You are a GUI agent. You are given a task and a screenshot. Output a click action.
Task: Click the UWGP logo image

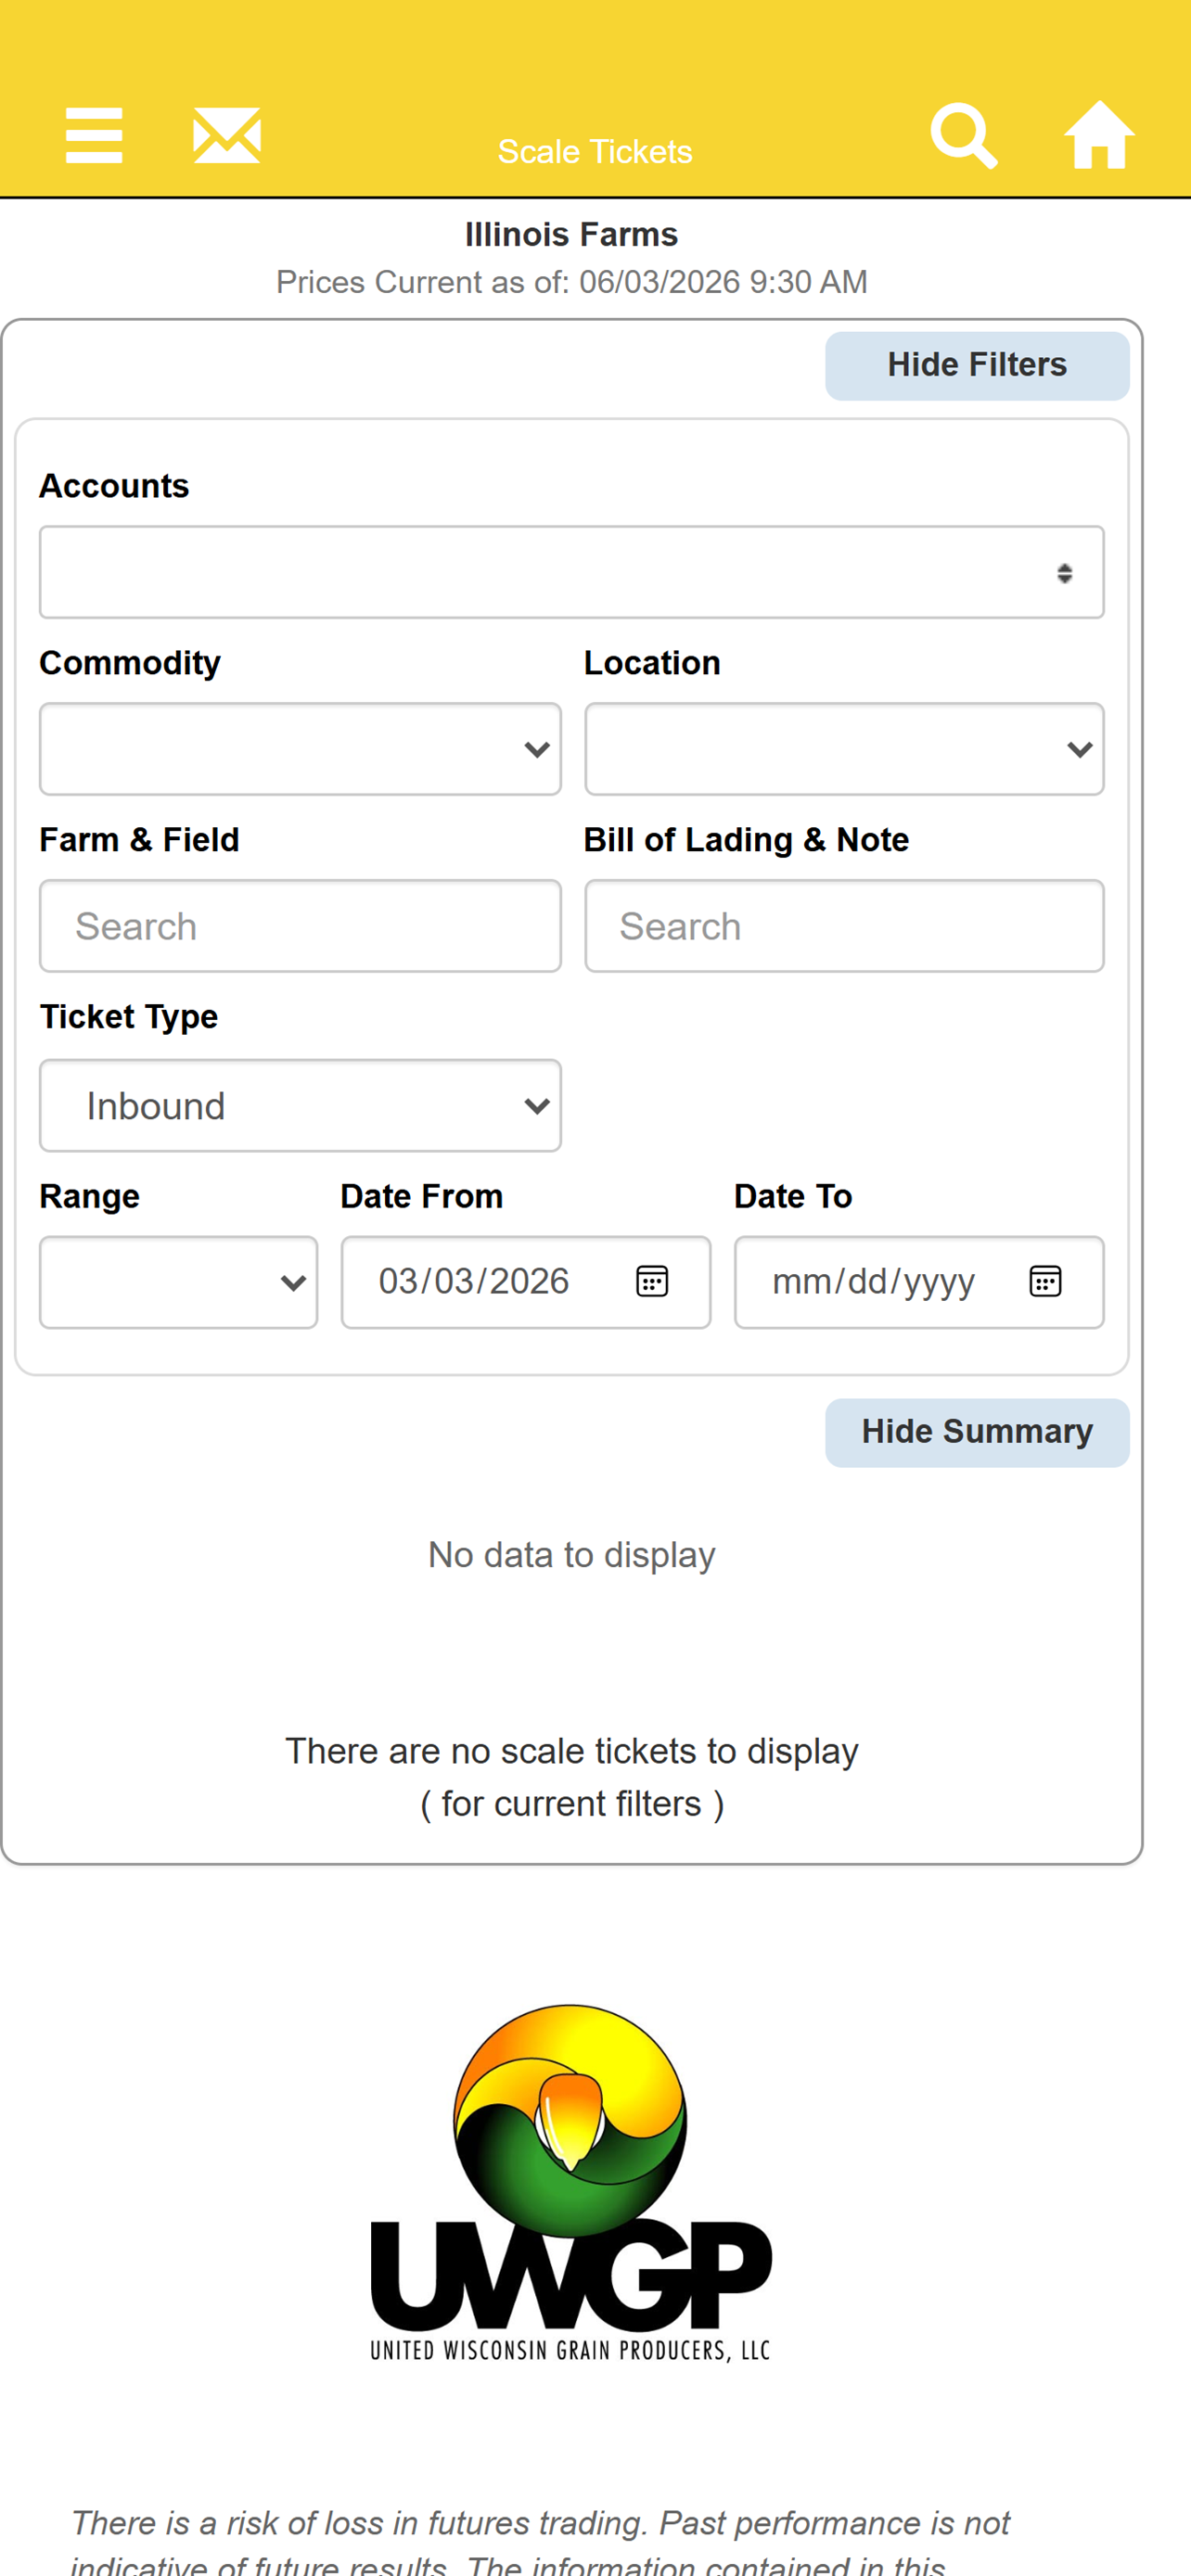tap(571, 2183)
